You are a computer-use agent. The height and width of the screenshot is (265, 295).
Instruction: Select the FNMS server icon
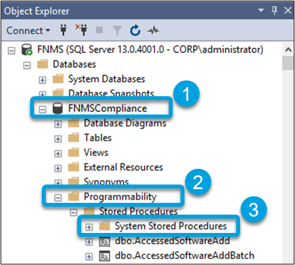[x=27, y=50]
